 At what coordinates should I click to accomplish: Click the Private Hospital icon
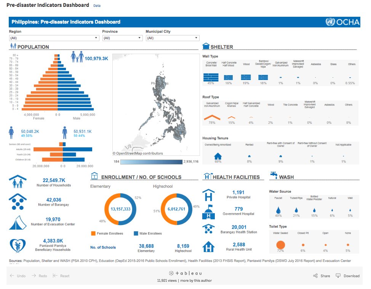208,195
